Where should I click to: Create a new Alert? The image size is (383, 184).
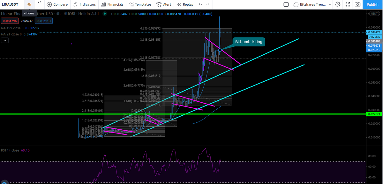pyautogui.click(x=164, y=4)
